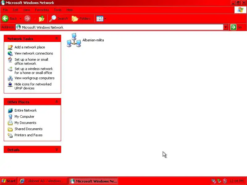Toggle the Folders pane button

(81, 18)
